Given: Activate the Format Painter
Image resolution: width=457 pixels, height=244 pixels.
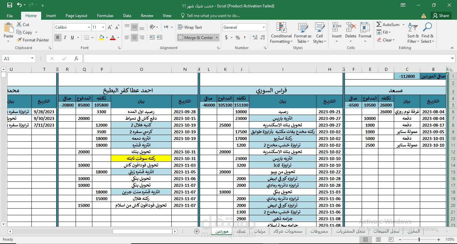Looking at the screenshot, I should 33,40.
